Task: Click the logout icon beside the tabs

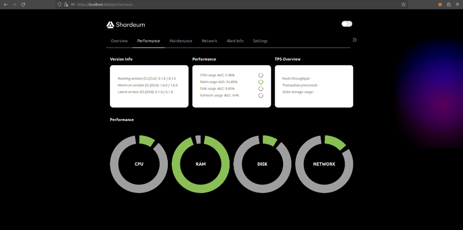Action: (355, 40)
